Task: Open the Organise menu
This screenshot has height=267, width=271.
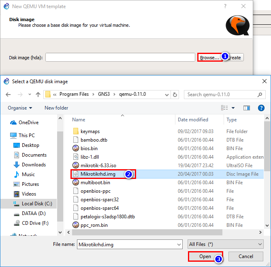Action: click(20, 108)
